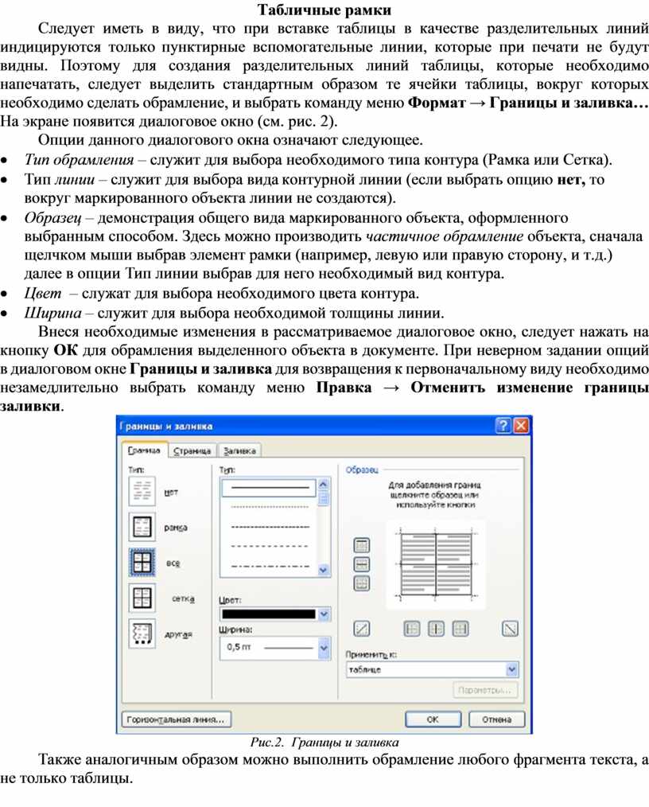Toggle the inside vertical border button
Screen dimensions: 649x807
[x=436, y=629]
